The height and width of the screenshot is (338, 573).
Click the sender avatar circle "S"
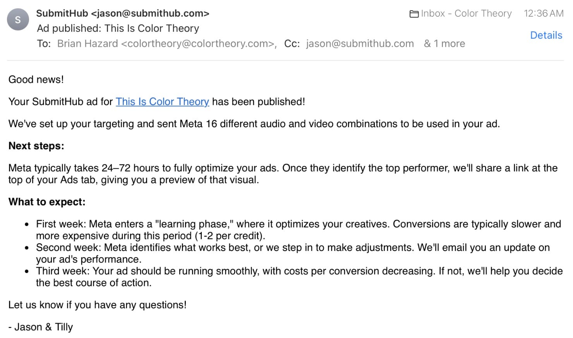click(18, 19)
